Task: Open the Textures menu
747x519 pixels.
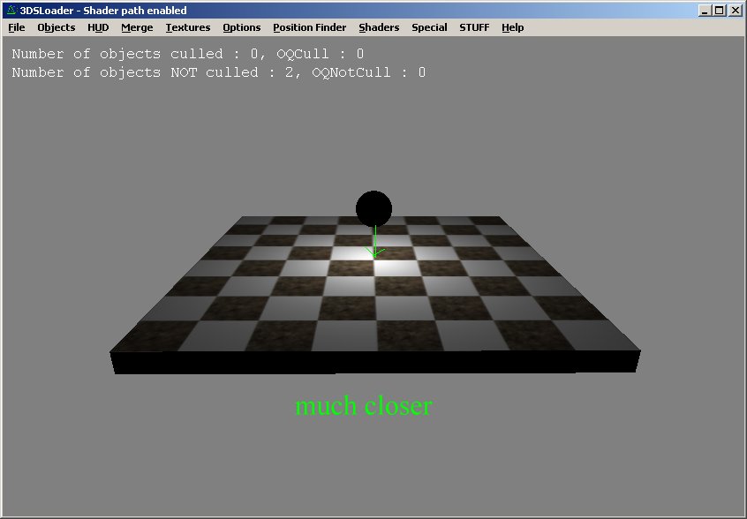Action: [x=188, y=27]
